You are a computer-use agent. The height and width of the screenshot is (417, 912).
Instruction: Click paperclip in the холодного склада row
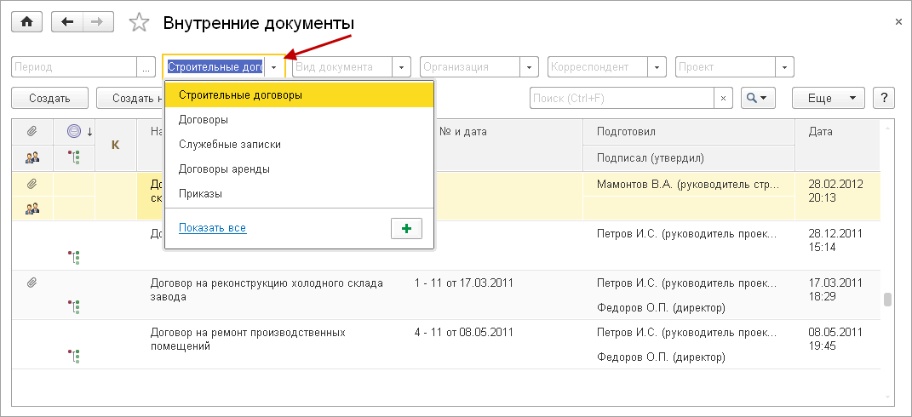coord(32,283)
